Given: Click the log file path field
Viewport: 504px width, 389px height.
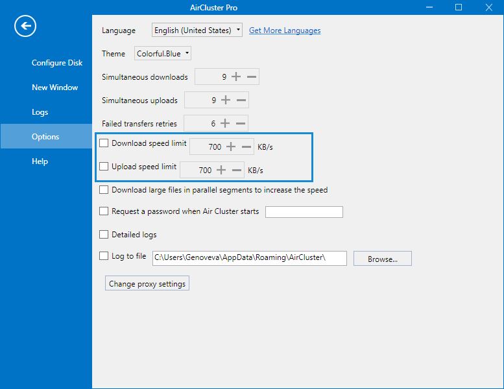Looking at the screenshot, I should [x=250, y=258].
